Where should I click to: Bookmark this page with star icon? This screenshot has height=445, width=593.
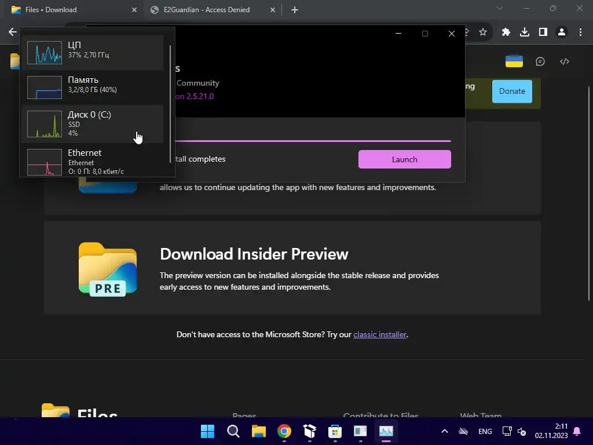[483, 32]
